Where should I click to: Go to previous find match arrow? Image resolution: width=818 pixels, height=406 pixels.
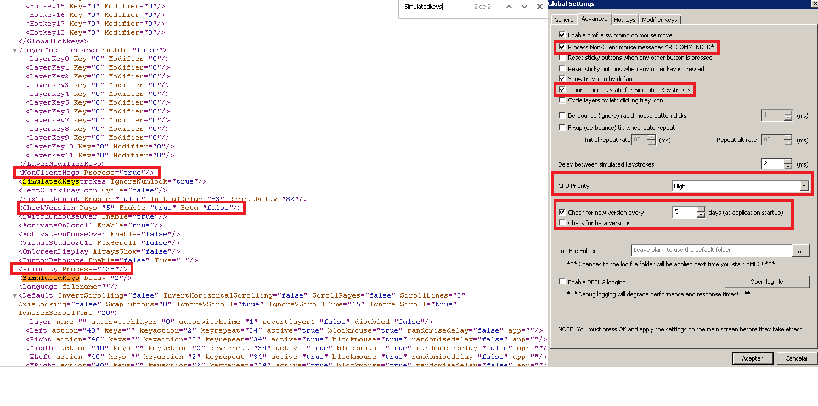click(x=509, y=7)
